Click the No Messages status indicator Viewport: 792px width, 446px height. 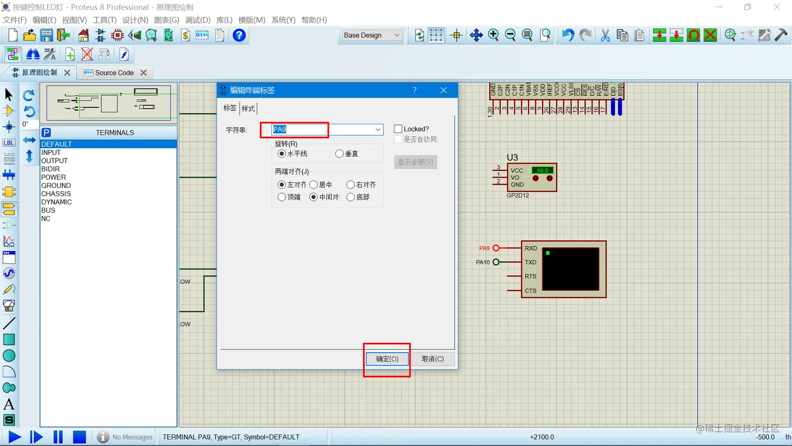[x=126, y=437]
